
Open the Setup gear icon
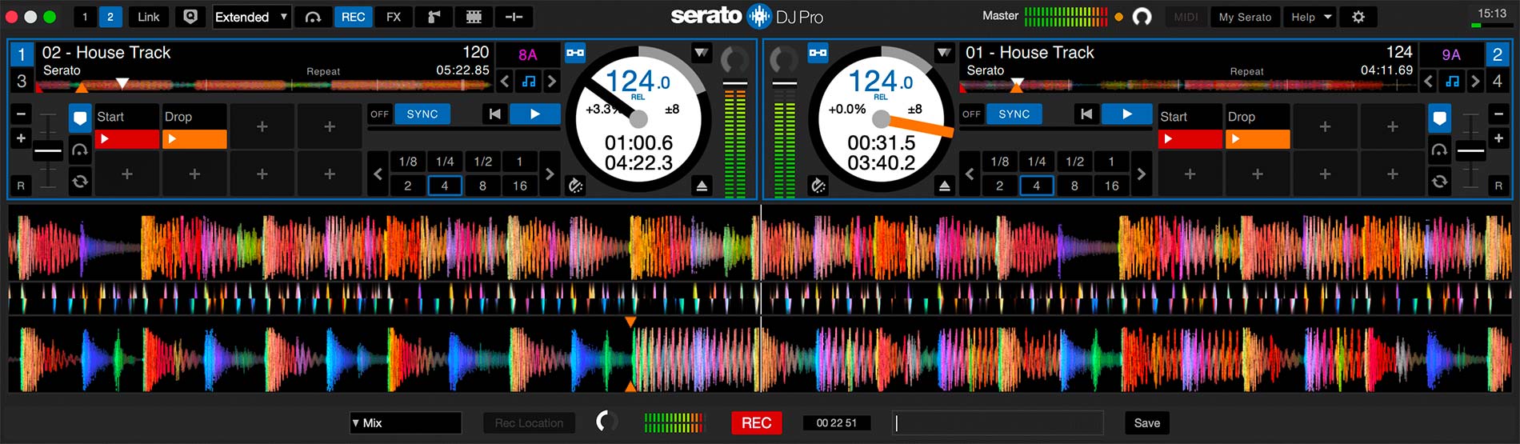coord(1358,17)
